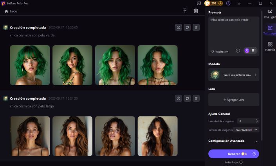Switch to the Plantilla tab
This screenshot has height=166, width=276.
pyautogui.click(x=270, y=46)
